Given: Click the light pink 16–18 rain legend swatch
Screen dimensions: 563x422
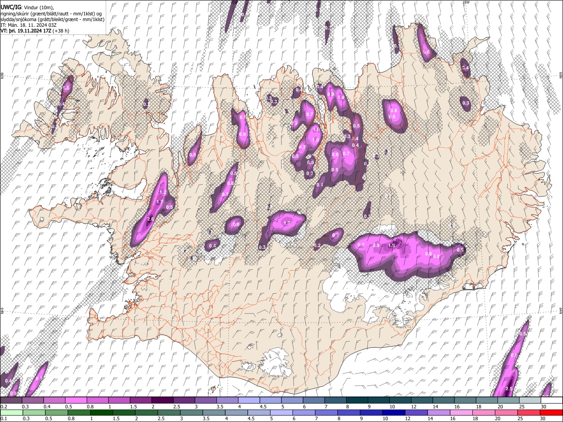Looking at the screenshot, I should (461, 413).
